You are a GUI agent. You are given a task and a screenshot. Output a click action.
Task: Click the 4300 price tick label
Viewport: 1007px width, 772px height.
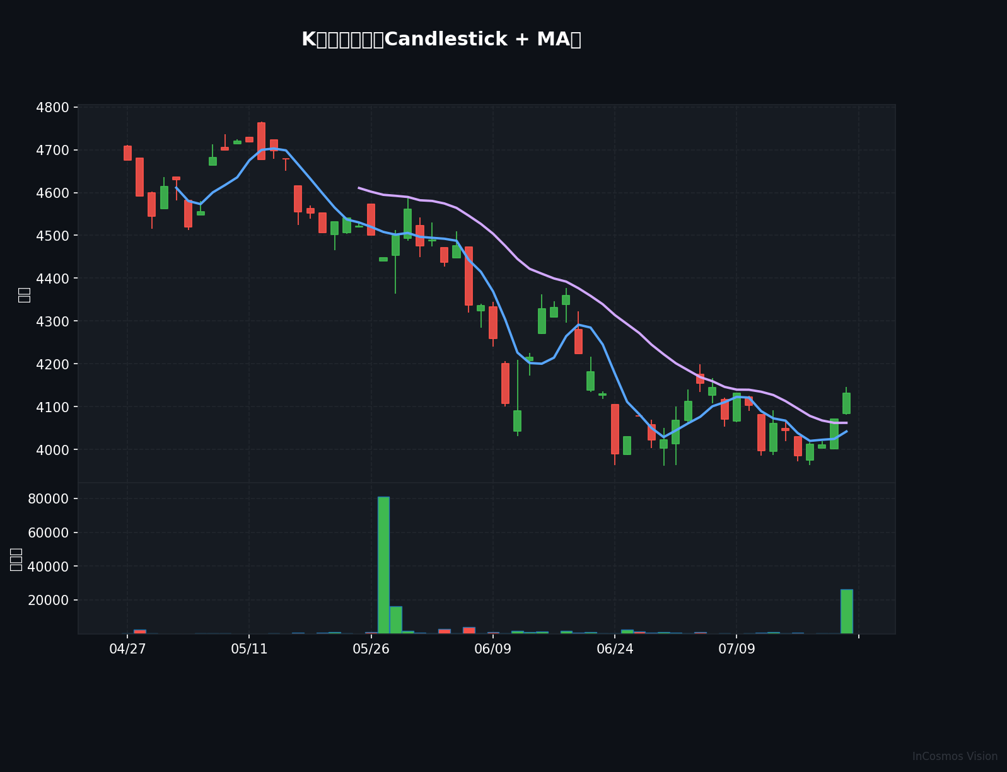click(53, 321)
